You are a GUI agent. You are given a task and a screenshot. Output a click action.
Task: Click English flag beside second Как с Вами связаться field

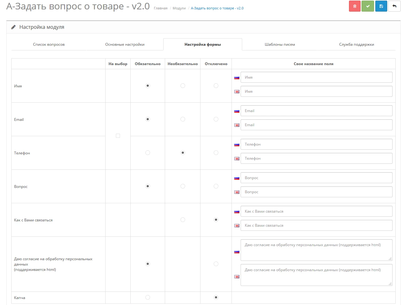point(237,225)
